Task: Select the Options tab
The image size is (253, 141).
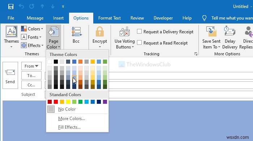Action: click(x=81, y=18)
